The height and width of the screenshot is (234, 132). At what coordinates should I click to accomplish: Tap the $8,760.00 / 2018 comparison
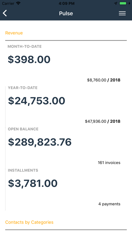point(104,80)
